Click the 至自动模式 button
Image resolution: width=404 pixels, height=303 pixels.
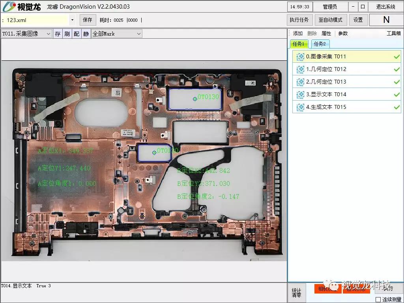click(x=330, y=20)
